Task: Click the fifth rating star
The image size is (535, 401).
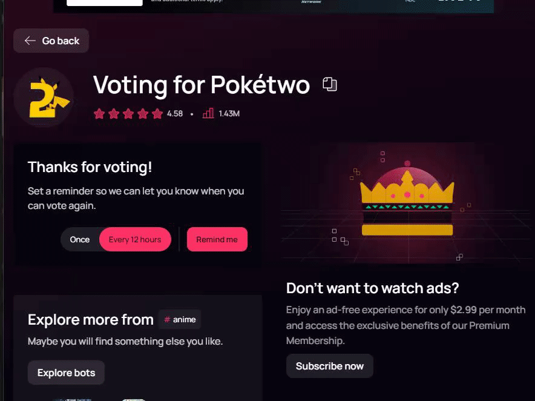Action: tap(157, 114)
